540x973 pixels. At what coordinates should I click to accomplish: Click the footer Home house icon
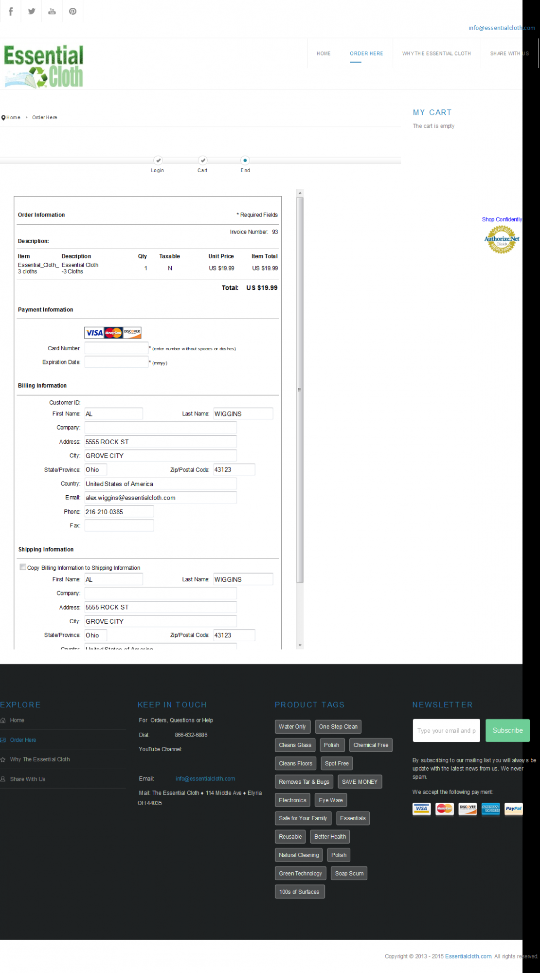(x=3, y=720)
